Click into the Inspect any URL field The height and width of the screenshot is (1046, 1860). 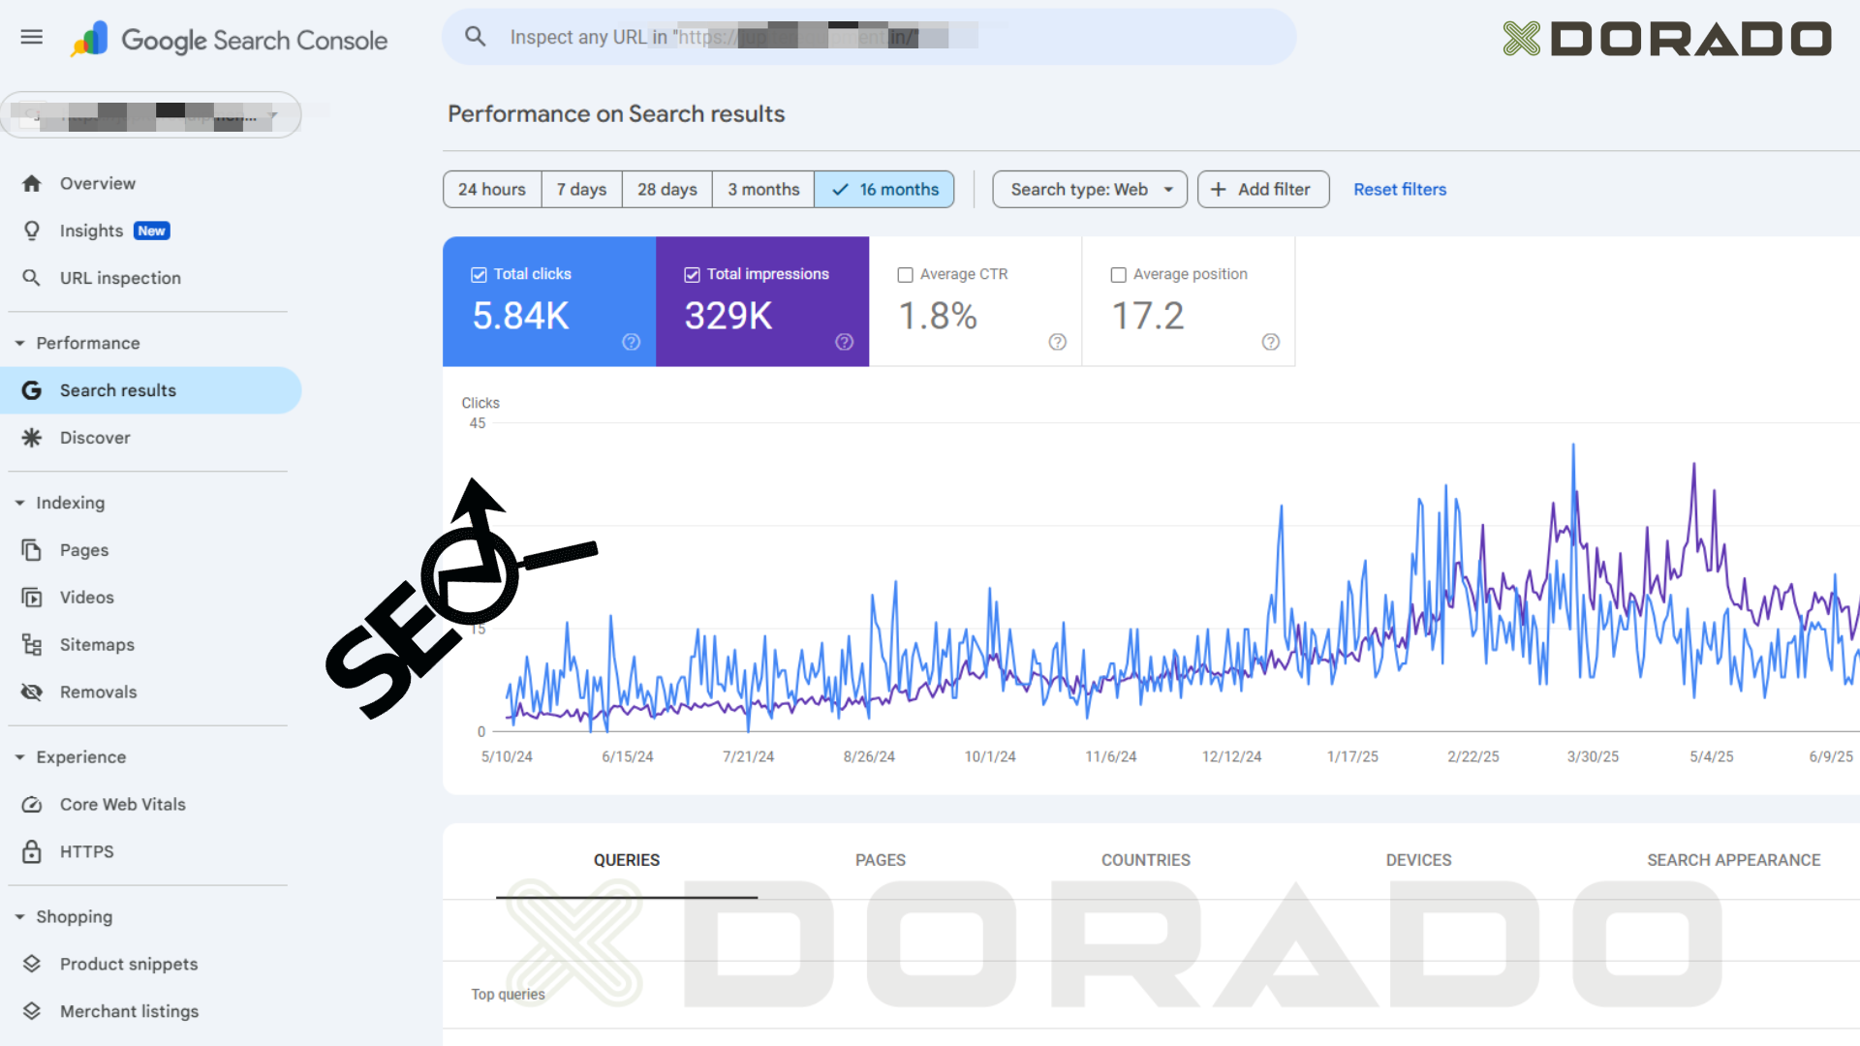869,37
